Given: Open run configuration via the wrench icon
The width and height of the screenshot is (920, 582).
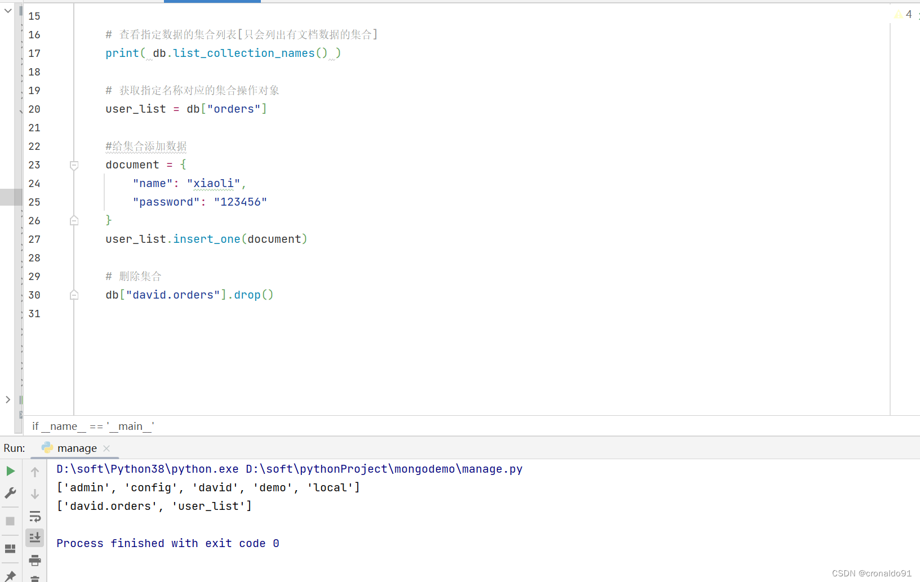Looking at the screenshot, I should (x=10, y=494).
